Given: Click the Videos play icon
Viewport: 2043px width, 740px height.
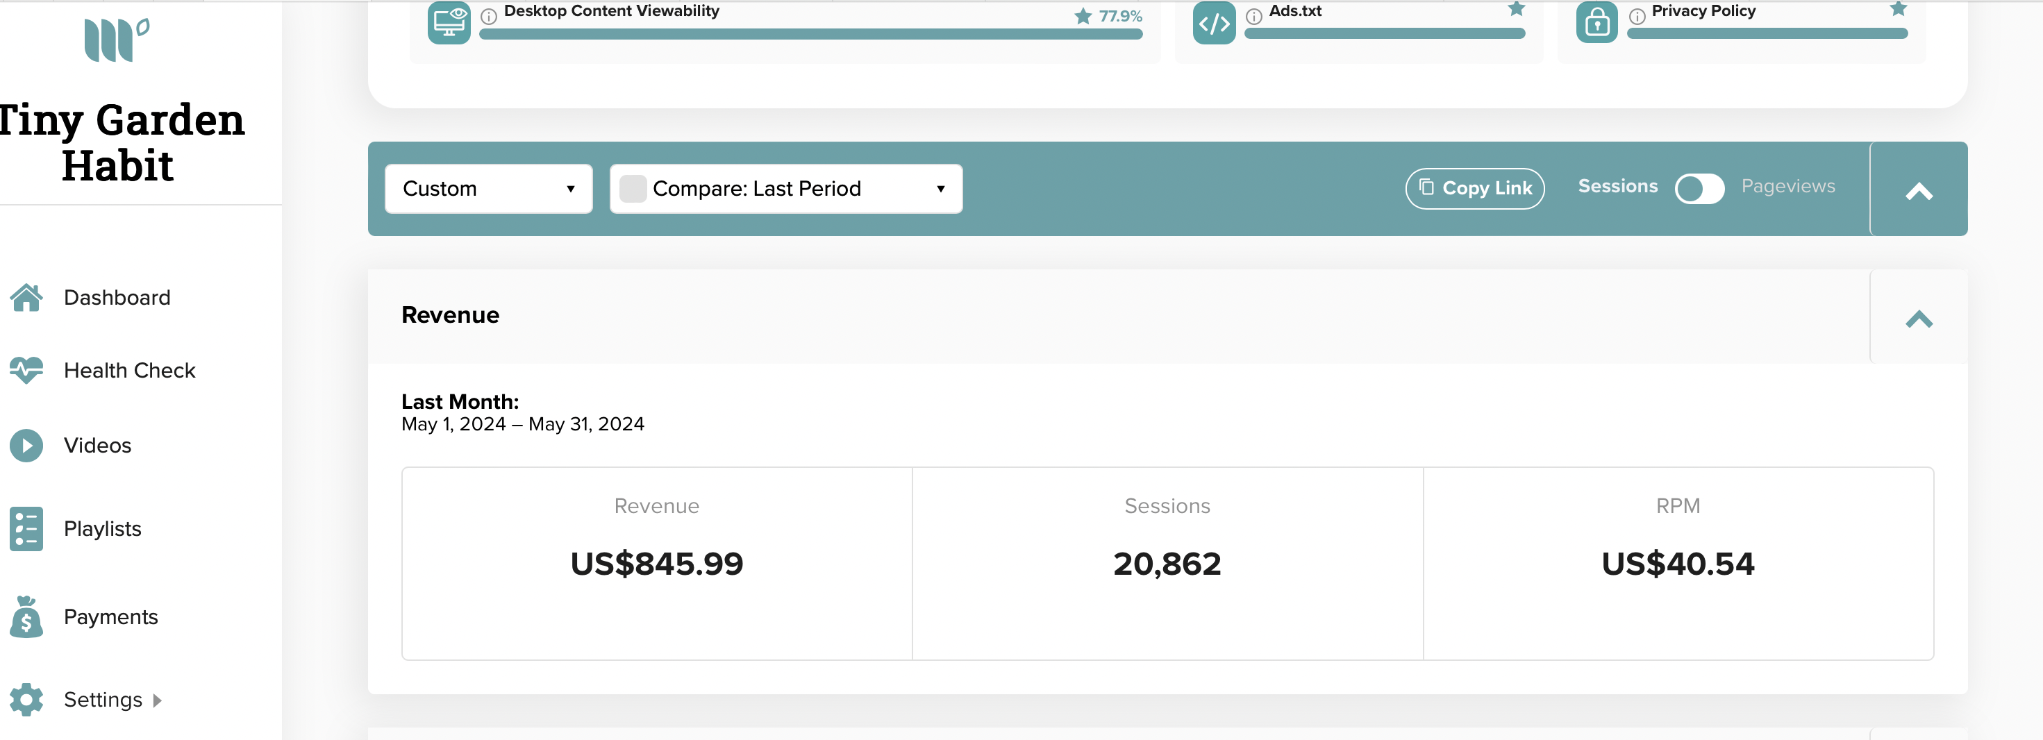Looking at the screenshot, I should point(26,446).
